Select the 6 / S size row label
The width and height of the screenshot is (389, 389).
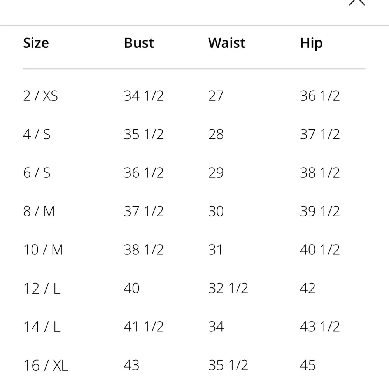pyautogui.click(x=37, y=173)
